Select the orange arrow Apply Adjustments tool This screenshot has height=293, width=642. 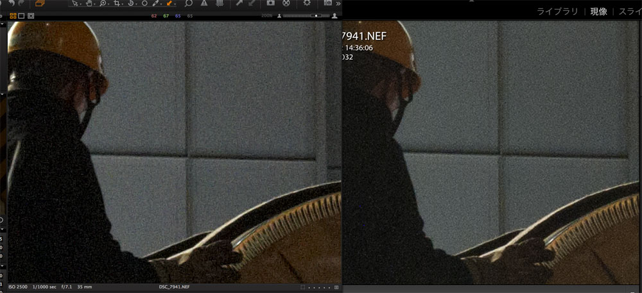170,3
